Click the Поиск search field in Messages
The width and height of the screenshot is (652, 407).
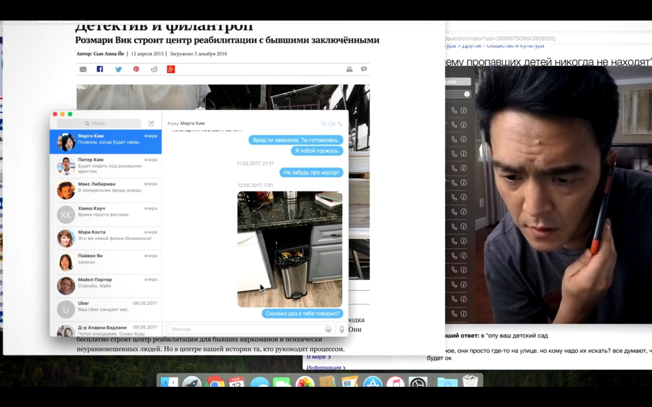[x=99, y=123]
